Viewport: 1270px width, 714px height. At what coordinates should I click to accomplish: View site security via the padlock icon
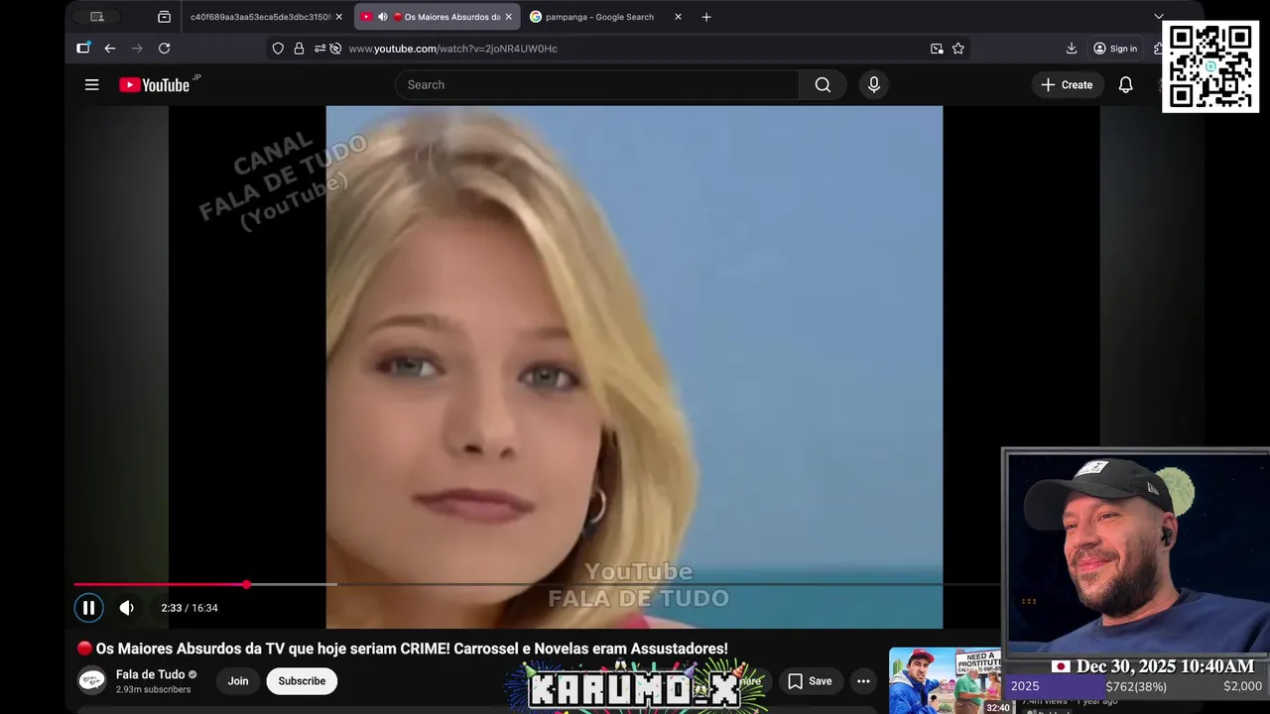point(299,49)
